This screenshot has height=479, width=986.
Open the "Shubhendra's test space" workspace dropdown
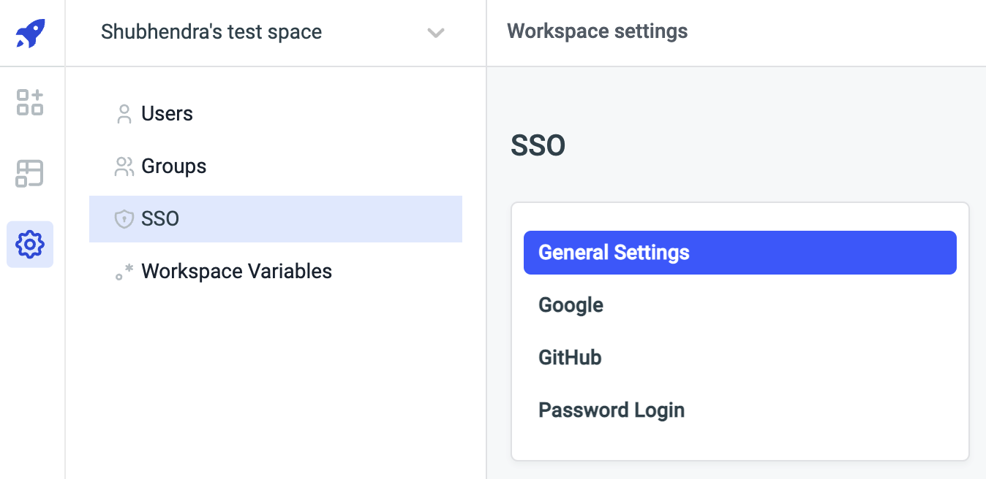[211, 32]
